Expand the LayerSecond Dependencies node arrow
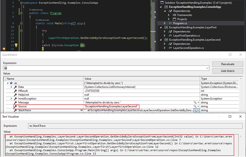Screen dimensions: 246x157 click(x=165, y=44)
